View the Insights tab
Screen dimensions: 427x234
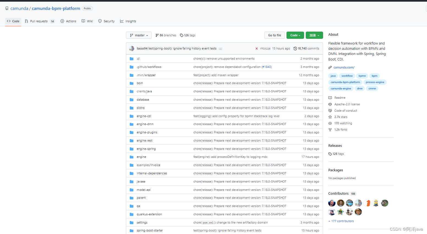click(x=128, y=21)
